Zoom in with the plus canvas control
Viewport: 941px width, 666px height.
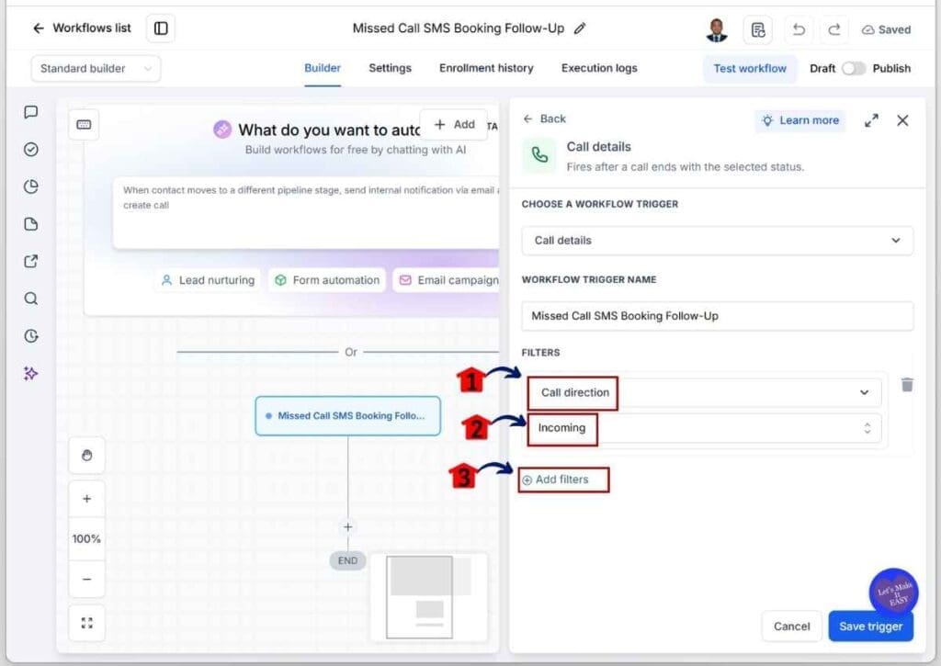click(x=87, y=499)
